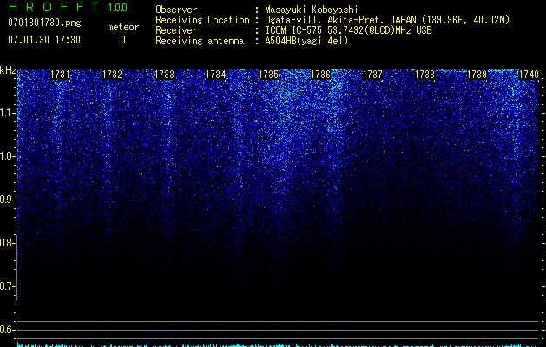The width and height of the screenshot is (546, 347).
Task: Click the HROFFT 1.0.0 title text
Action: 68,7
